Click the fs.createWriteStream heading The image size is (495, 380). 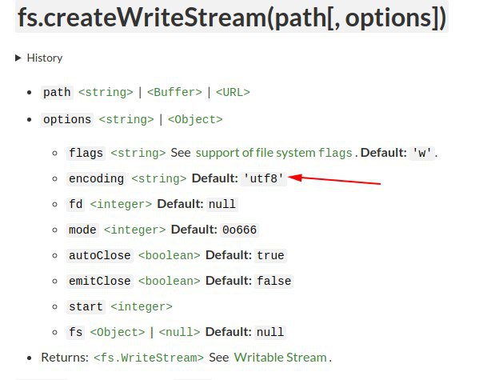click(232, 17)
